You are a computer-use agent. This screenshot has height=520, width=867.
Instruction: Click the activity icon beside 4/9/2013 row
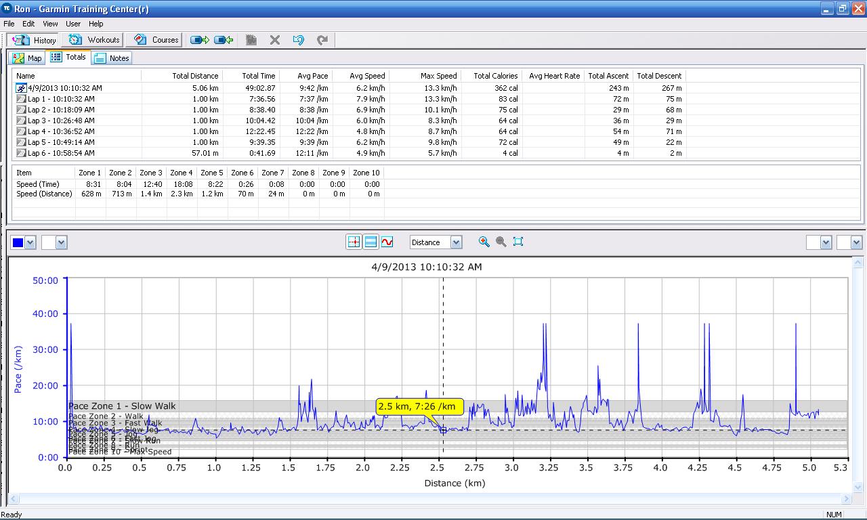(21, 88)
